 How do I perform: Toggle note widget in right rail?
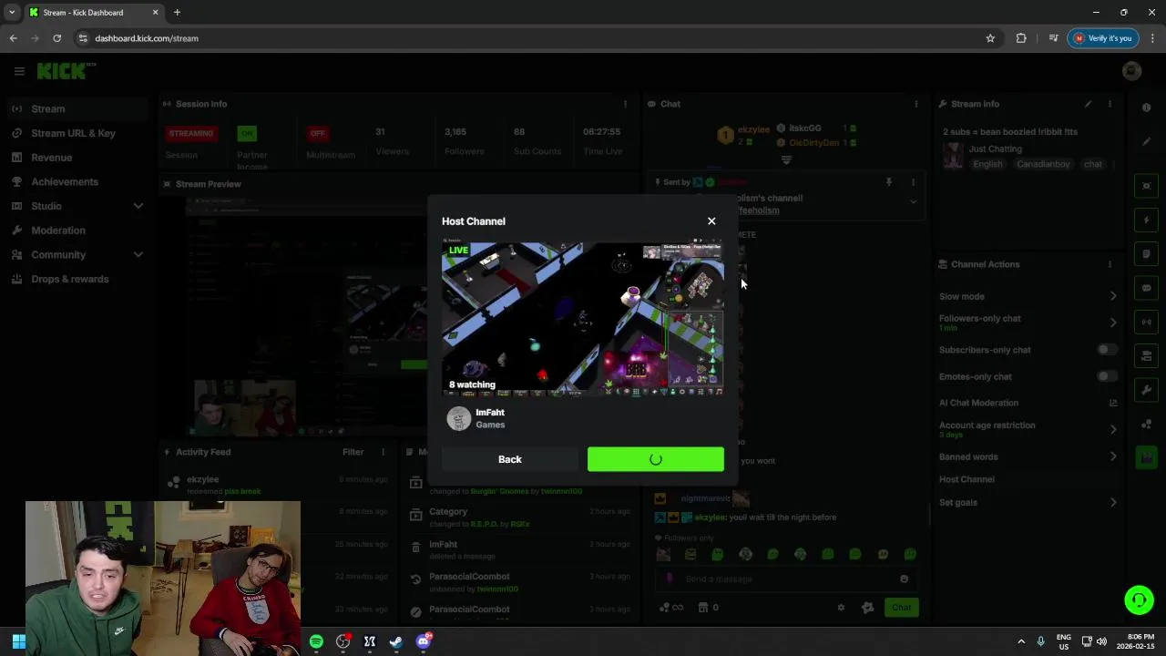tap(1146, 253)
